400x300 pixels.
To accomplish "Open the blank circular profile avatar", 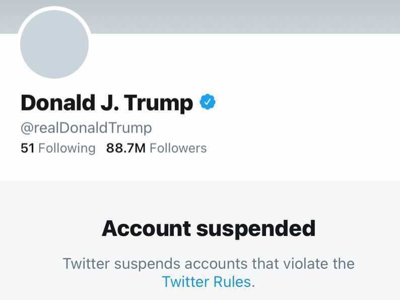I will (x=54, y=44).
